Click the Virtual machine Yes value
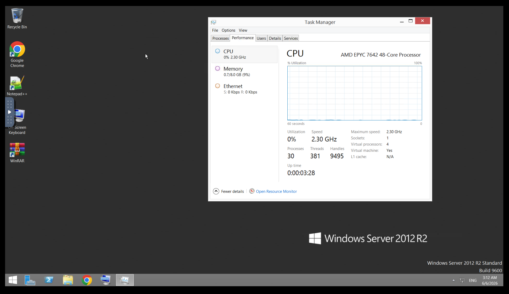 389,151
